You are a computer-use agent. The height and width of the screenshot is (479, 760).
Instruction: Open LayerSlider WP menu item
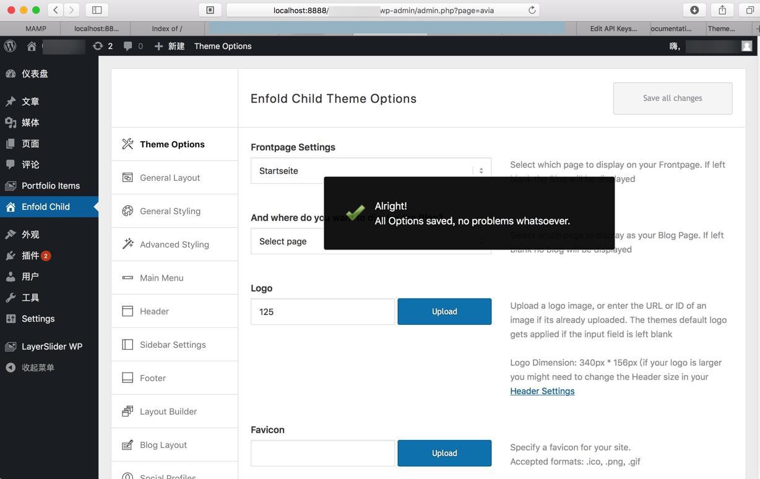51,347
